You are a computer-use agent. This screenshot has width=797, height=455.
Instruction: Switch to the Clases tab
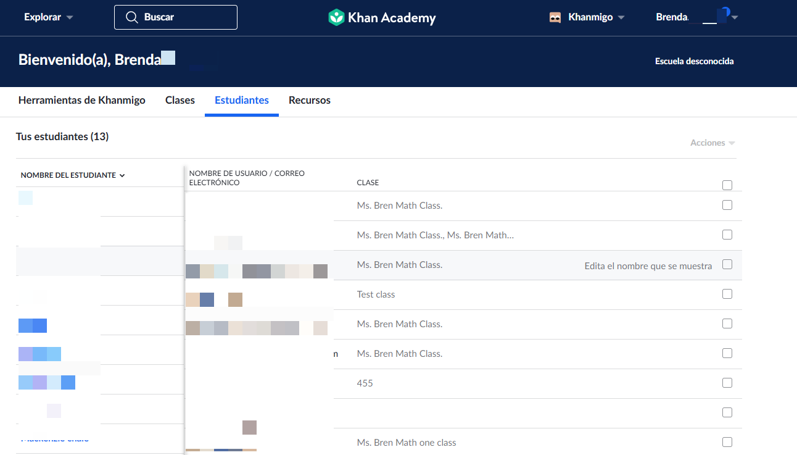pos(180,100)
